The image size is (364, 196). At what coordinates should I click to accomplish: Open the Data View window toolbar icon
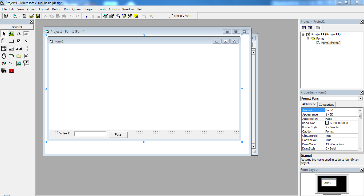coord(136,16)
